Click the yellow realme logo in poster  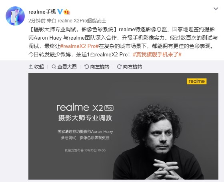coord(196,81)
